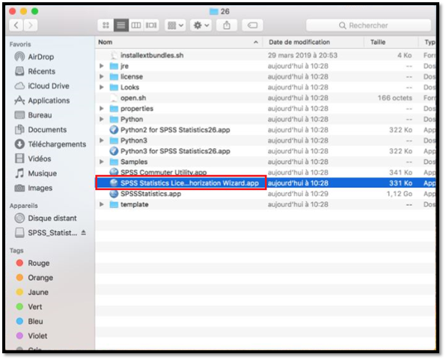Click the 29 mars 2019 date cell

tap(302, 55)
